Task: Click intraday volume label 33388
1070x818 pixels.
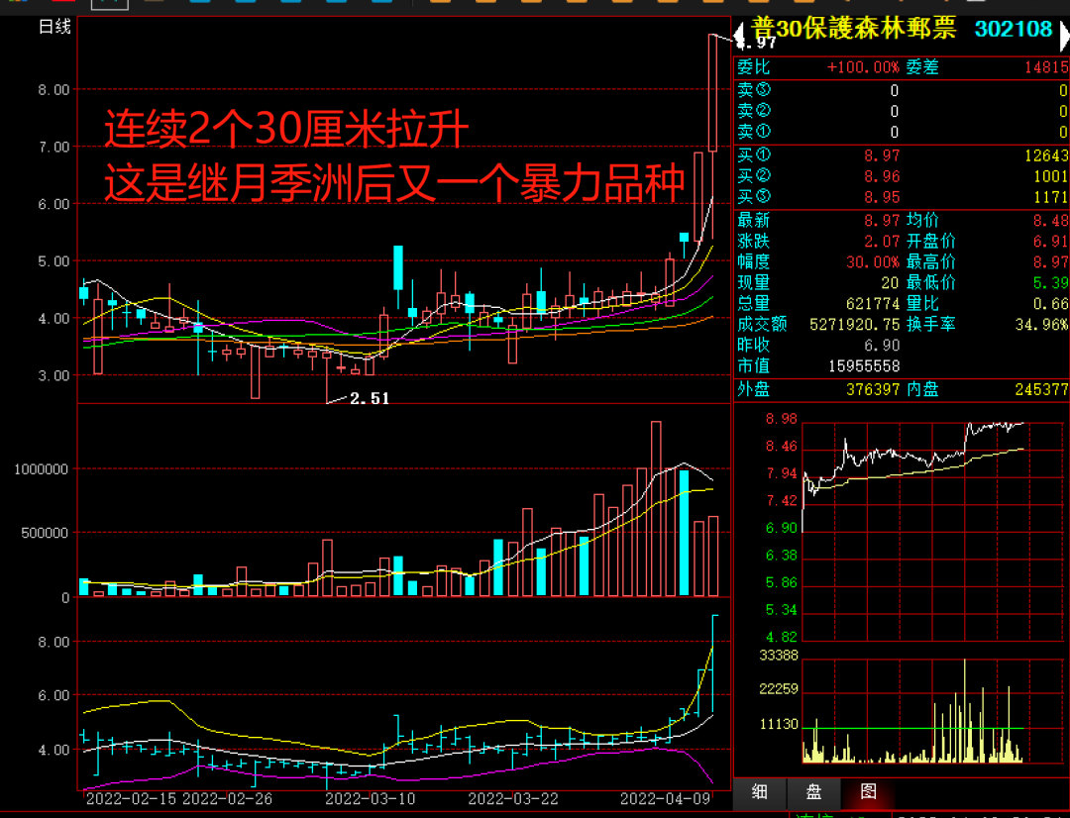Action: click(779, 656)
